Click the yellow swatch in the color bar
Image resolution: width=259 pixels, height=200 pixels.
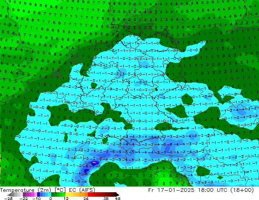(67, 195)
